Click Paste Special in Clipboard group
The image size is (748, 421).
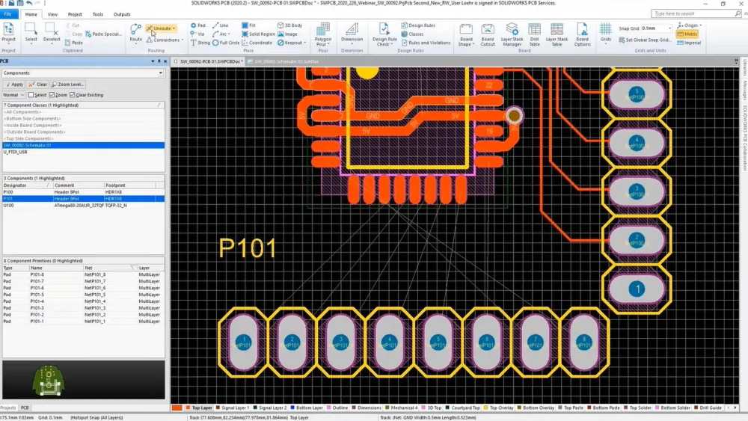click(x=103, y=34)
